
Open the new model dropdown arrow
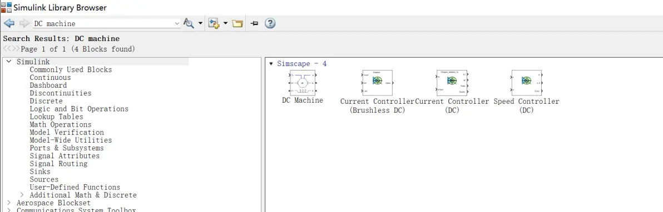point(225,24)
